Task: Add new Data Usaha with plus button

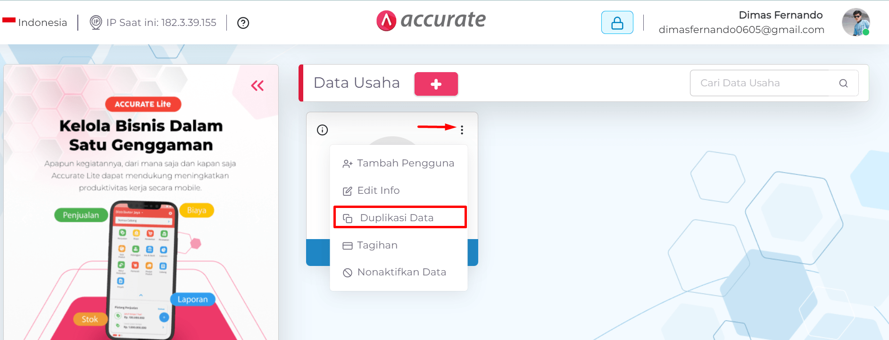Action: point(436,84)
